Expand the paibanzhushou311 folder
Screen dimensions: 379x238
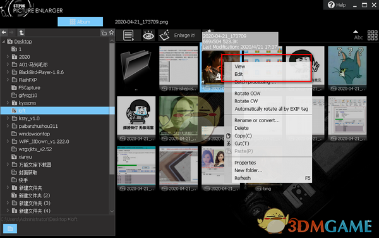8,126
